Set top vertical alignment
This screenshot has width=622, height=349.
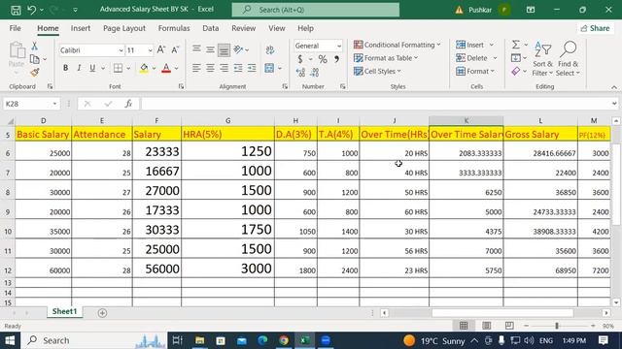pyautogui.click(x=196, y=49)
